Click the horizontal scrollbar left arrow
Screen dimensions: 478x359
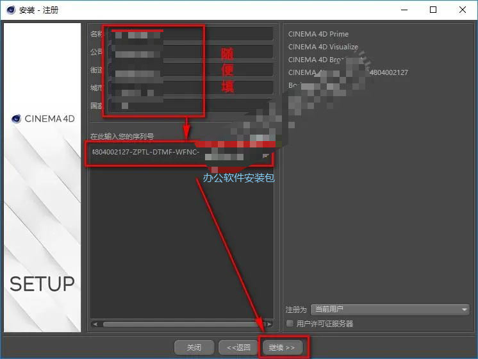point(95,324)
